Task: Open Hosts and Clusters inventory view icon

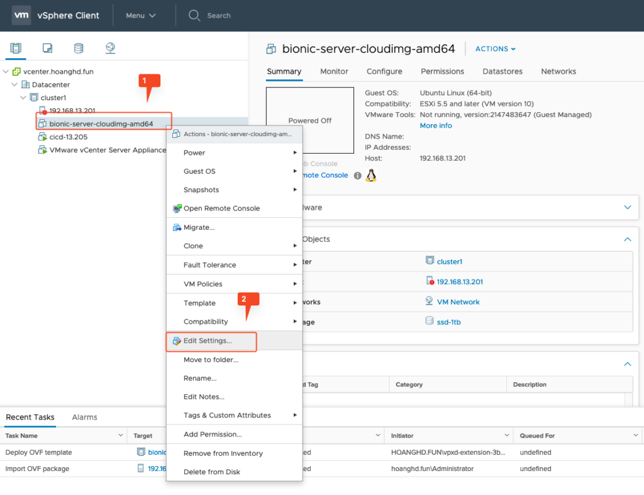Action: tap(16, 48)
